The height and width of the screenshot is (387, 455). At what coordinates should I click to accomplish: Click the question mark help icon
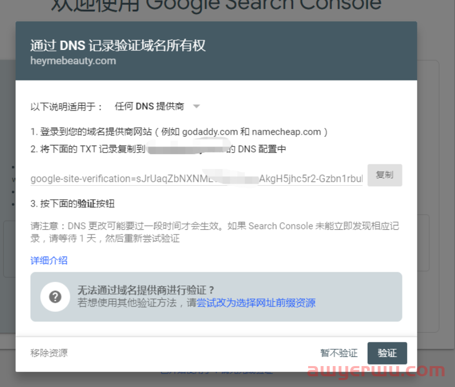(55, 296)
